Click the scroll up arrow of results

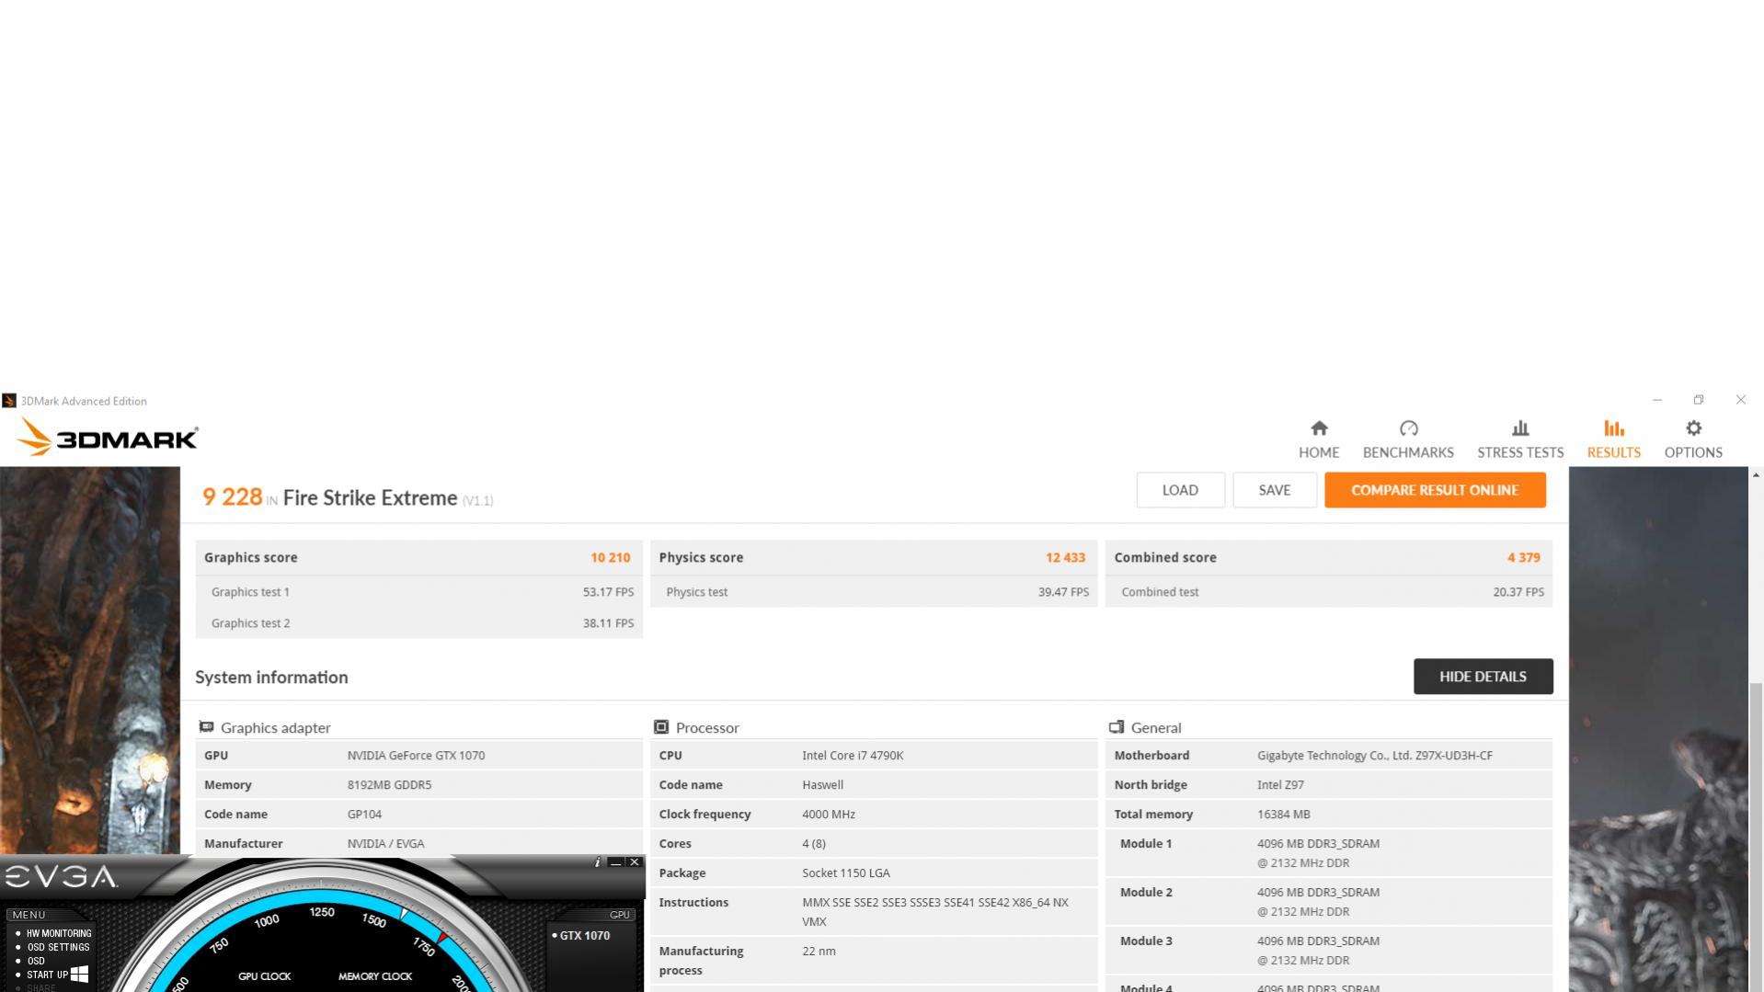1756,475
